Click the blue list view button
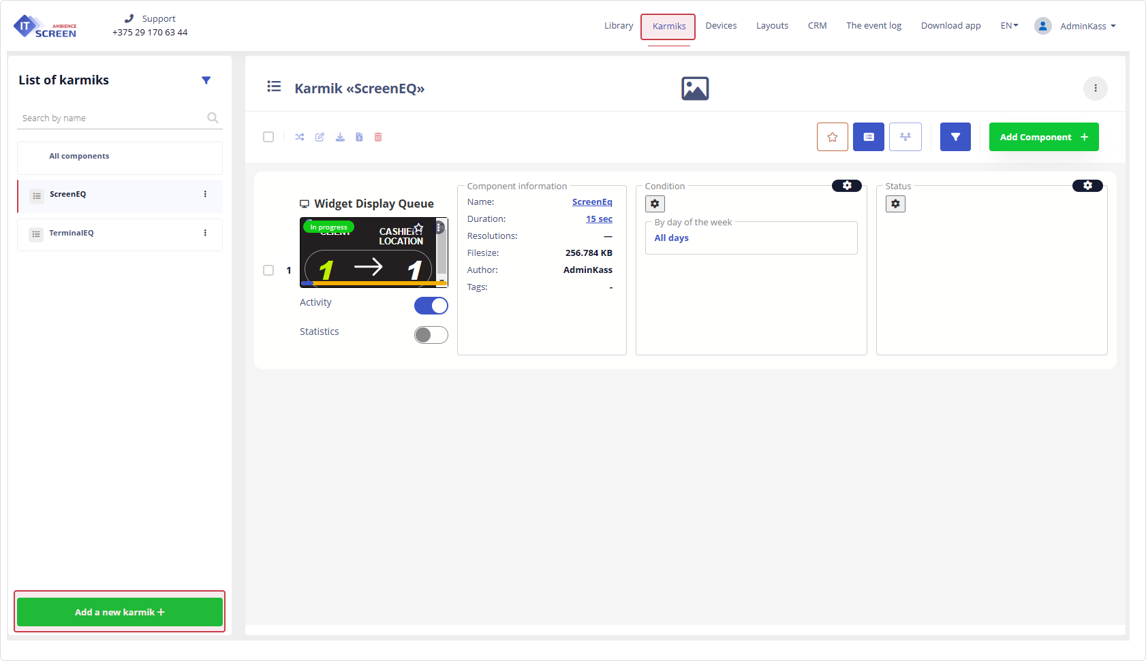 869,137
